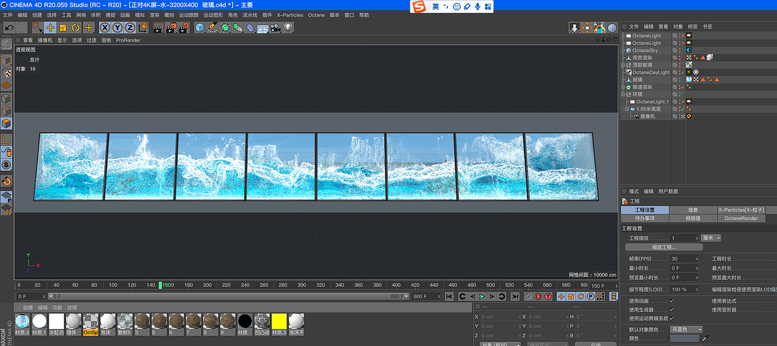Click Render View clapperboard icon

coord(158,27)
